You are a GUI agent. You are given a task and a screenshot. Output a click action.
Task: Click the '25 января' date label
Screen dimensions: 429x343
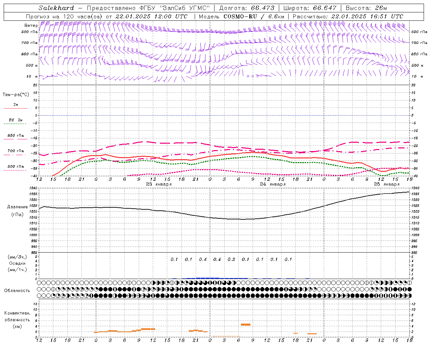click(387, 184)
